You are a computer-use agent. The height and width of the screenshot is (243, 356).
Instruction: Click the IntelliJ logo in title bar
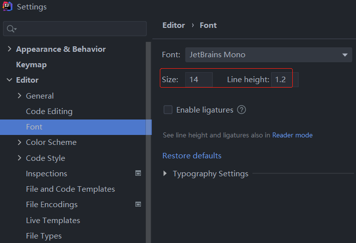[x=7, y=7]
